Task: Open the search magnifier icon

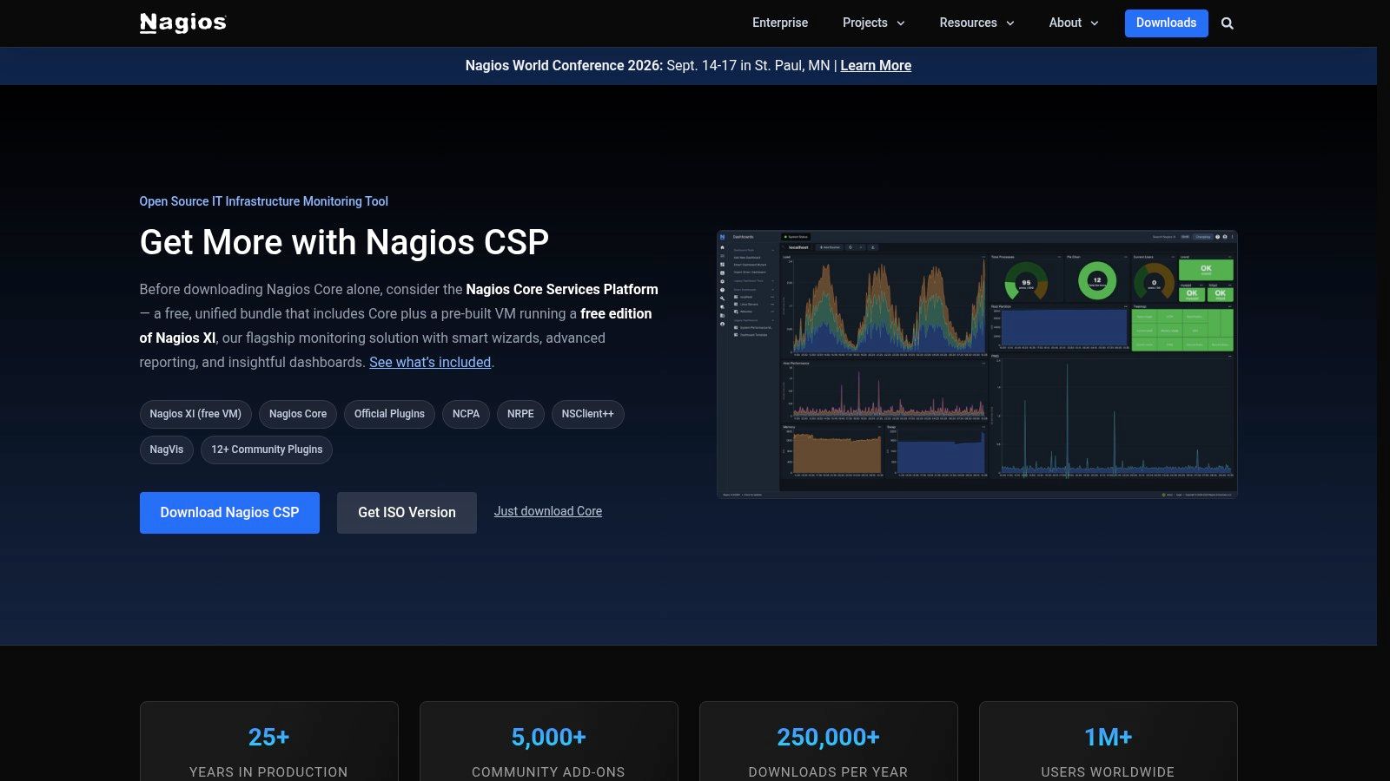Action: pos(1227,23)
